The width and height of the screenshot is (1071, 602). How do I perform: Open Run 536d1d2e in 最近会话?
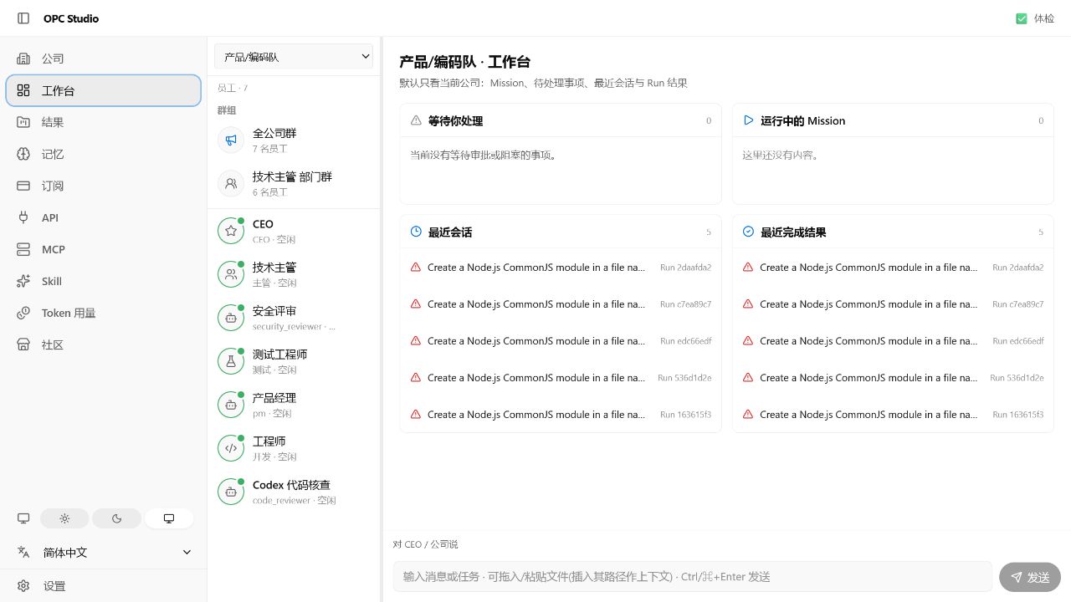pos(561,378)
